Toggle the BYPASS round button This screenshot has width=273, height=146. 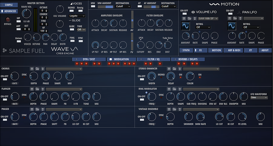coord(8,20)
